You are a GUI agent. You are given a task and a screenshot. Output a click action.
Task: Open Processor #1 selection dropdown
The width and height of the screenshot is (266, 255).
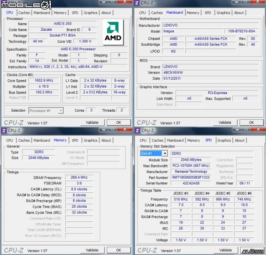click(46, 111)
